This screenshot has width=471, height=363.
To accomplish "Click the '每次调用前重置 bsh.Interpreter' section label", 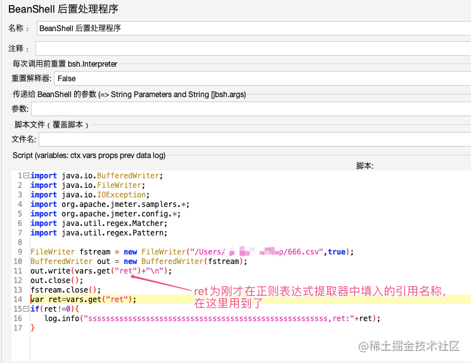I will tap(65, 63).
